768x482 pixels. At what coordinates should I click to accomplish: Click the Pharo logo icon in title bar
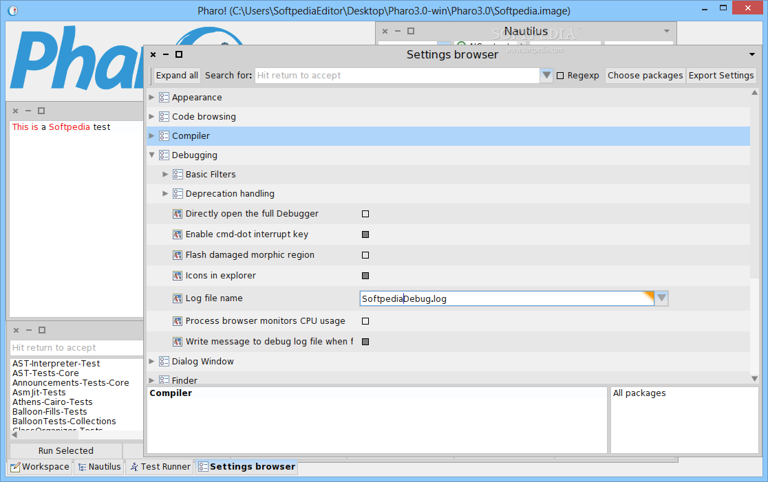(13, 10)
